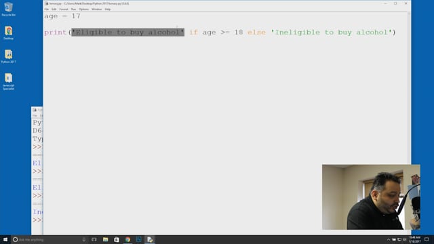The image size is (434, 244).
Task: Open the Help menu
Action: [x=108, y=9]
